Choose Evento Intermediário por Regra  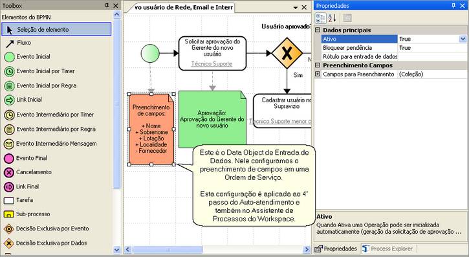click(x=50, y=129)
